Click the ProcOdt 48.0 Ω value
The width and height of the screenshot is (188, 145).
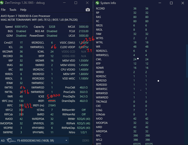click(84, 88)
